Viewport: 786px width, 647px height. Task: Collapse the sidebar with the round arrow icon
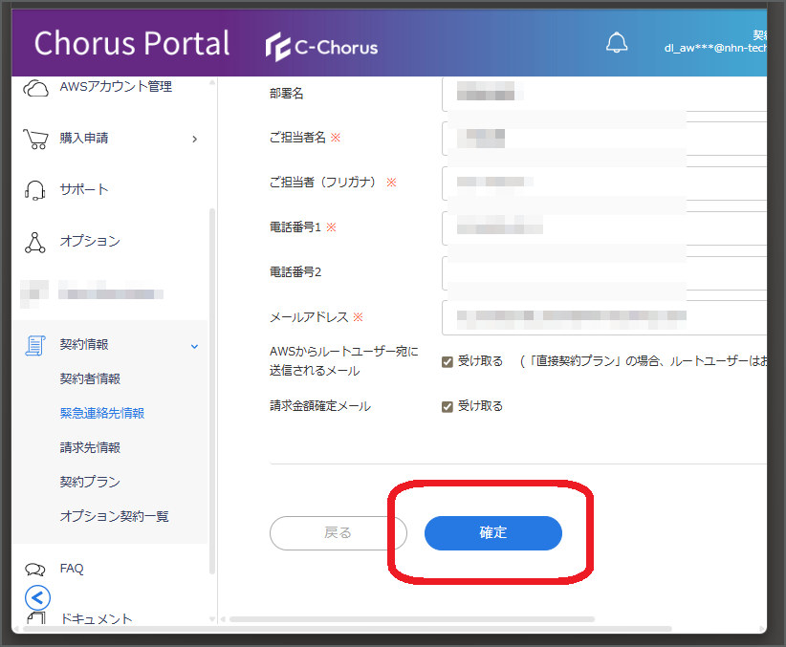(37, 597)
